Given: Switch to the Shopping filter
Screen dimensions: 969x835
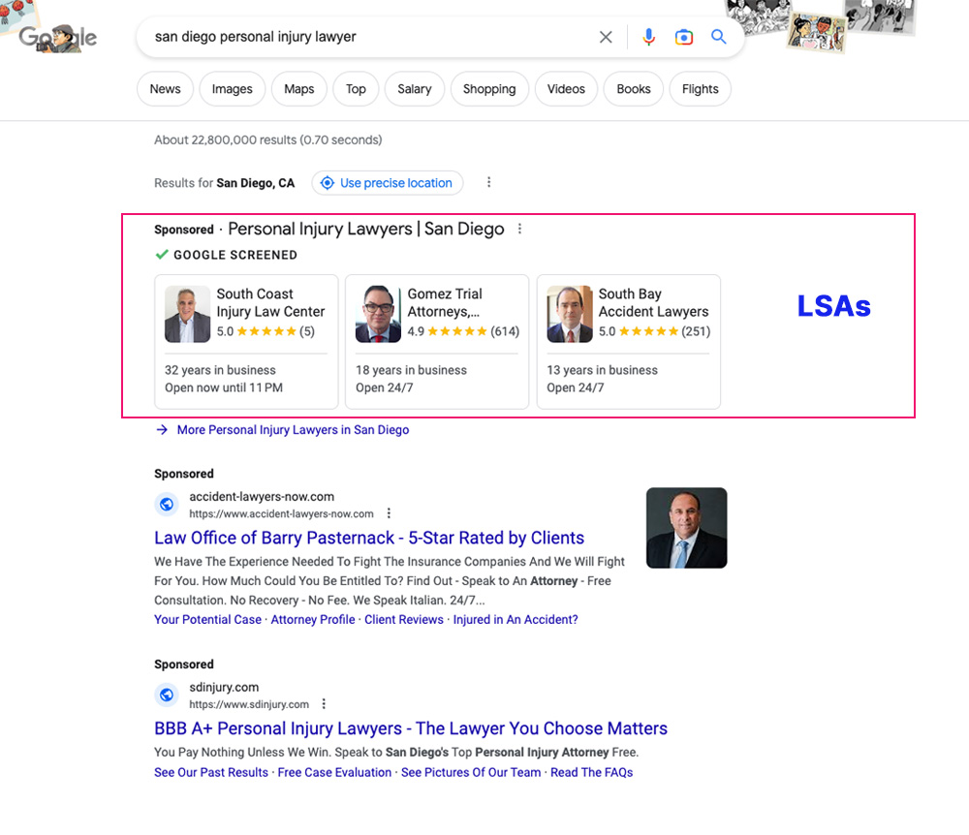Looking at the screenshot, I should tap(489, 89).
